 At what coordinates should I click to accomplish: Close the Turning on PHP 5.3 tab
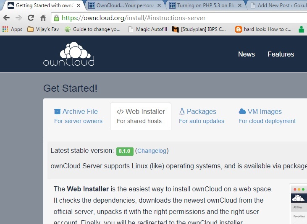tap(240, 5)
